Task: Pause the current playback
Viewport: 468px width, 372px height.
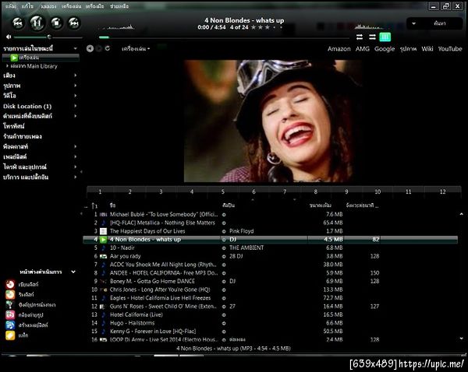Action: tap(37, 23)
